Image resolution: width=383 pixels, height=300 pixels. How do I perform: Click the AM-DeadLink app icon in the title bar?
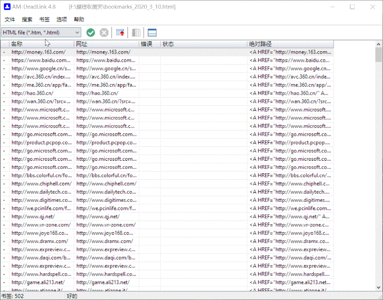coord(7,7)
